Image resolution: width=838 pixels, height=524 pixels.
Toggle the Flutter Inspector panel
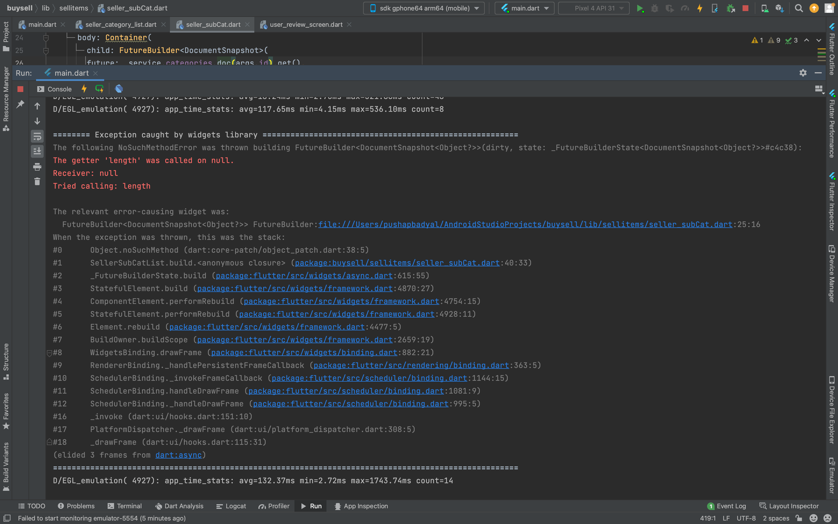coord(832,201)
